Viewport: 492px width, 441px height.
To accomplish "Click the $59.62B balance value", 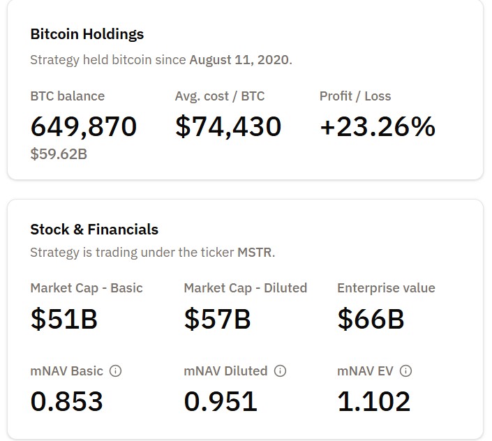I will 59,154.
